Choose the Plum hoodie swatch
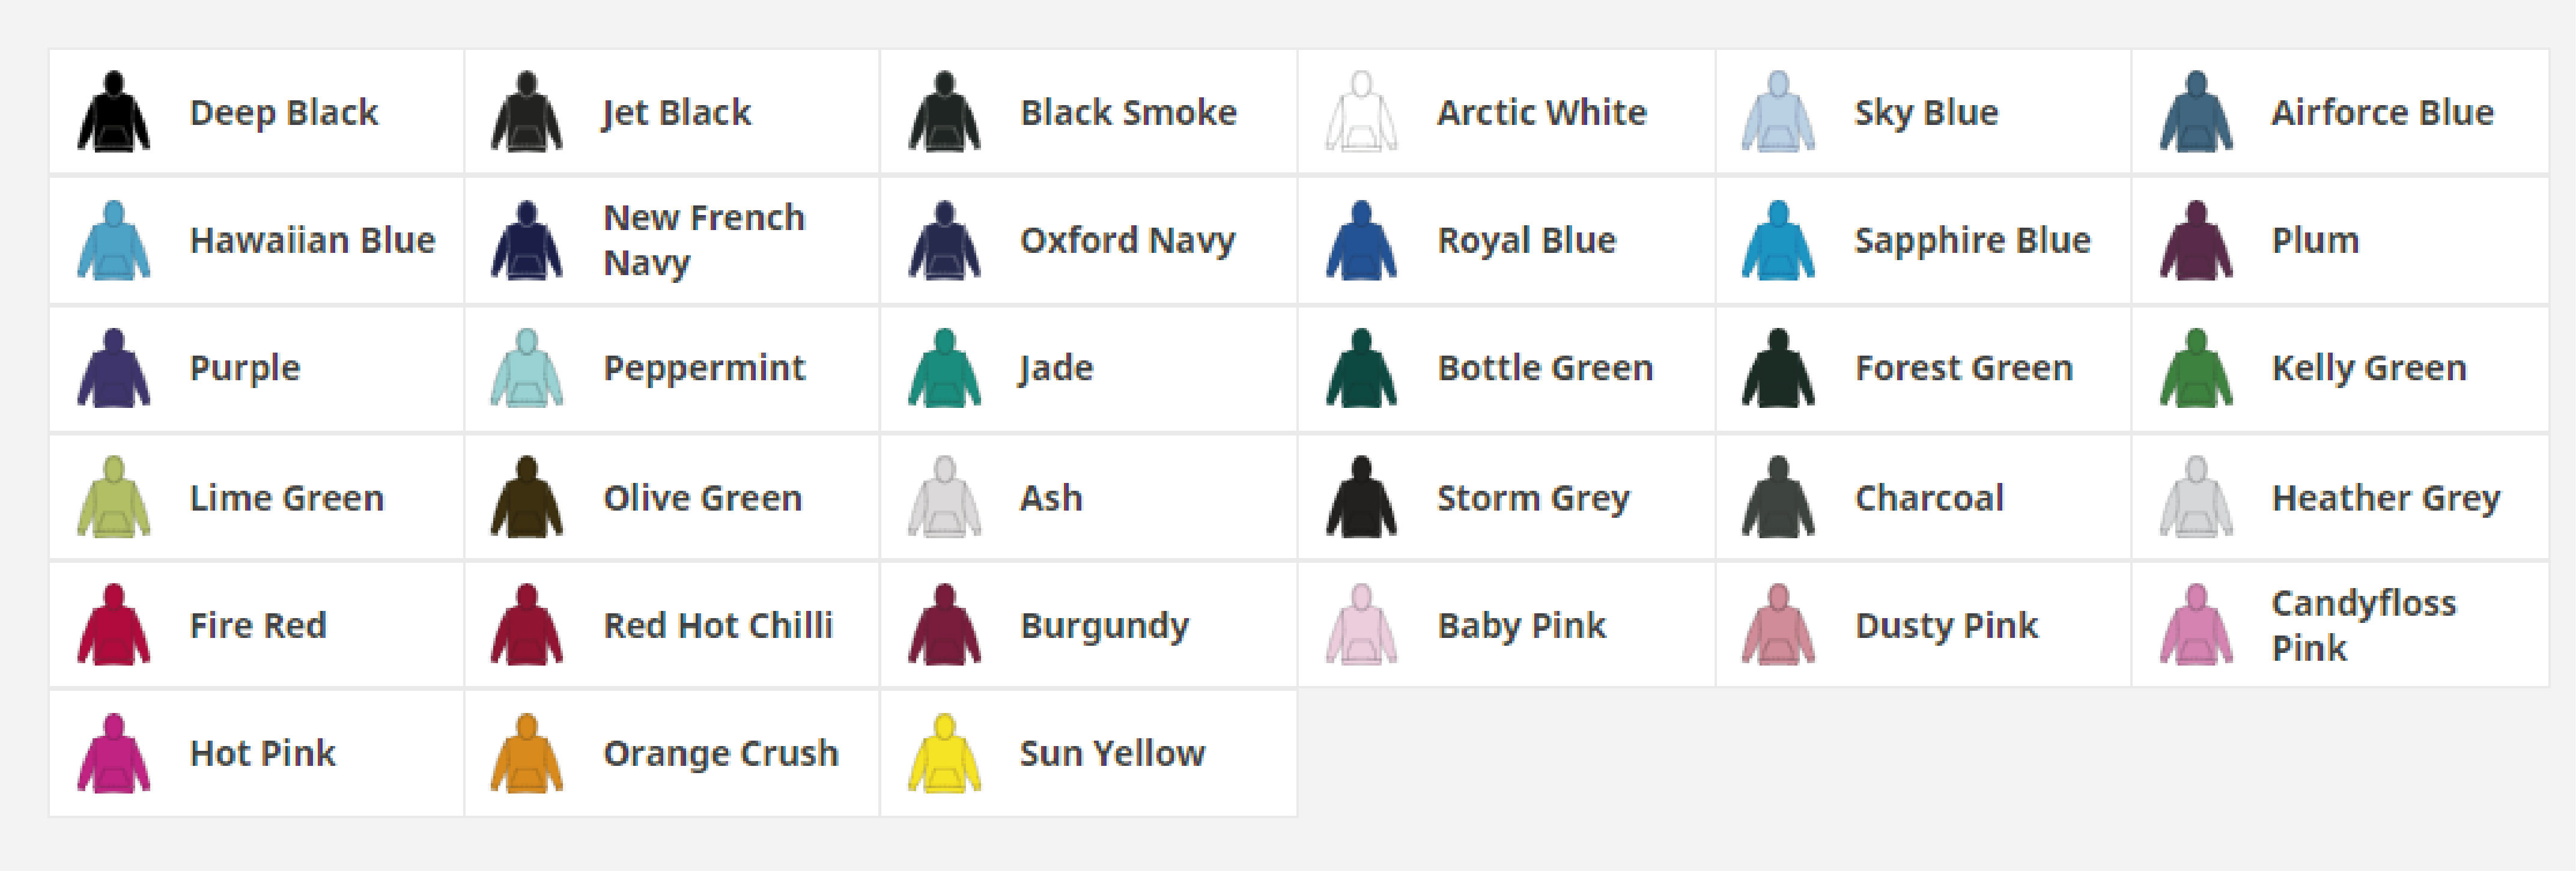 [2196, 240]
